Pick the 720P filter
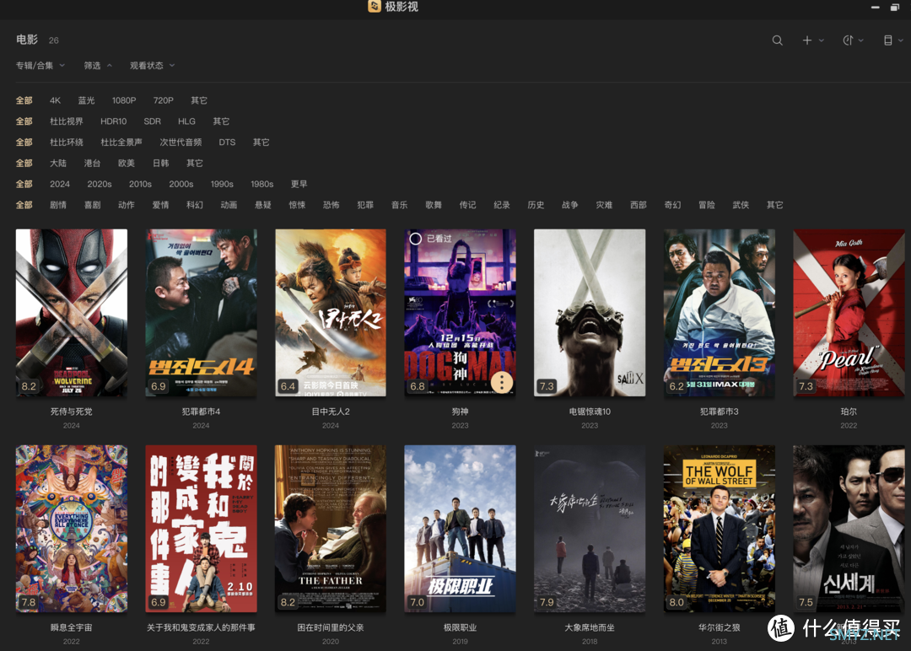Screen dimensions: 911x651 [164, 100]
